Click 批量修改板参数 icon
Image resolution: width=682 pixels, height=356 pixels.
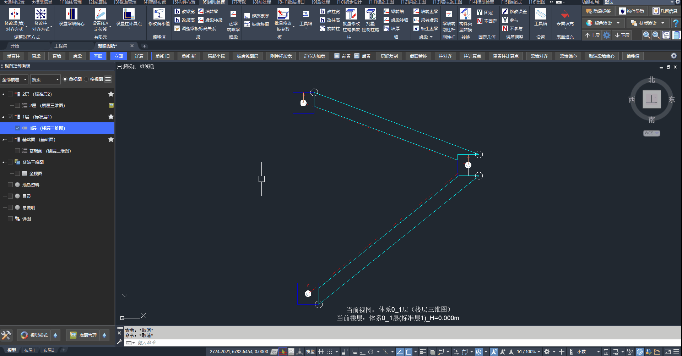coord(283,14)
